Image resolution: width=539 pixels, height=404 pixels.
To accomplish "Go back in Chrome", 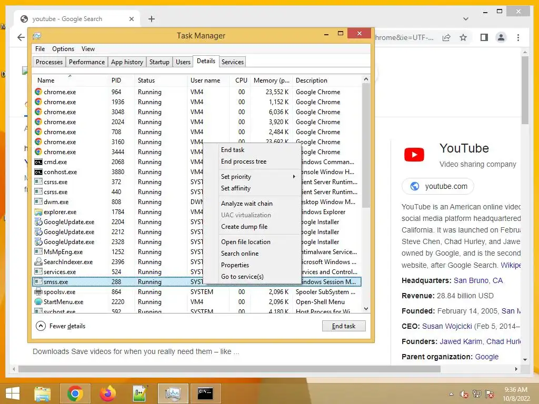I will (21, 37).
